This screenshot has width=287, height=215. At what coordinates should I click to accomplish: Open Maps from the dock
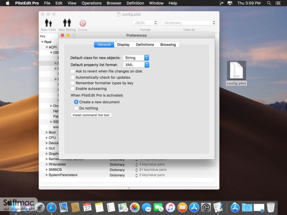pyautogui.click(x=123, y=207)
